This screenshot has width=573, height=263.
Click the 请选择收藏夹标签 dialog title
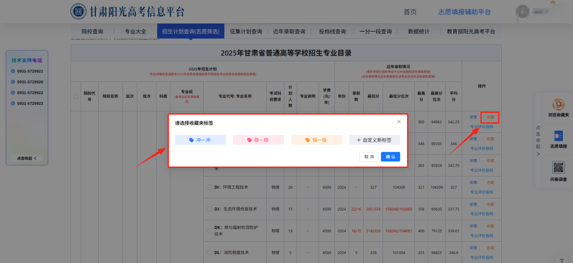click(194, 123)
